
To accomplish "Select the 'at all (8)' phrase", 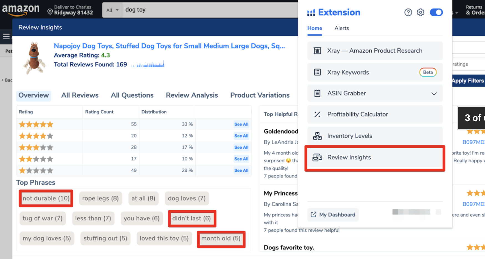I will pyautogui.click(x=143, y=198).
